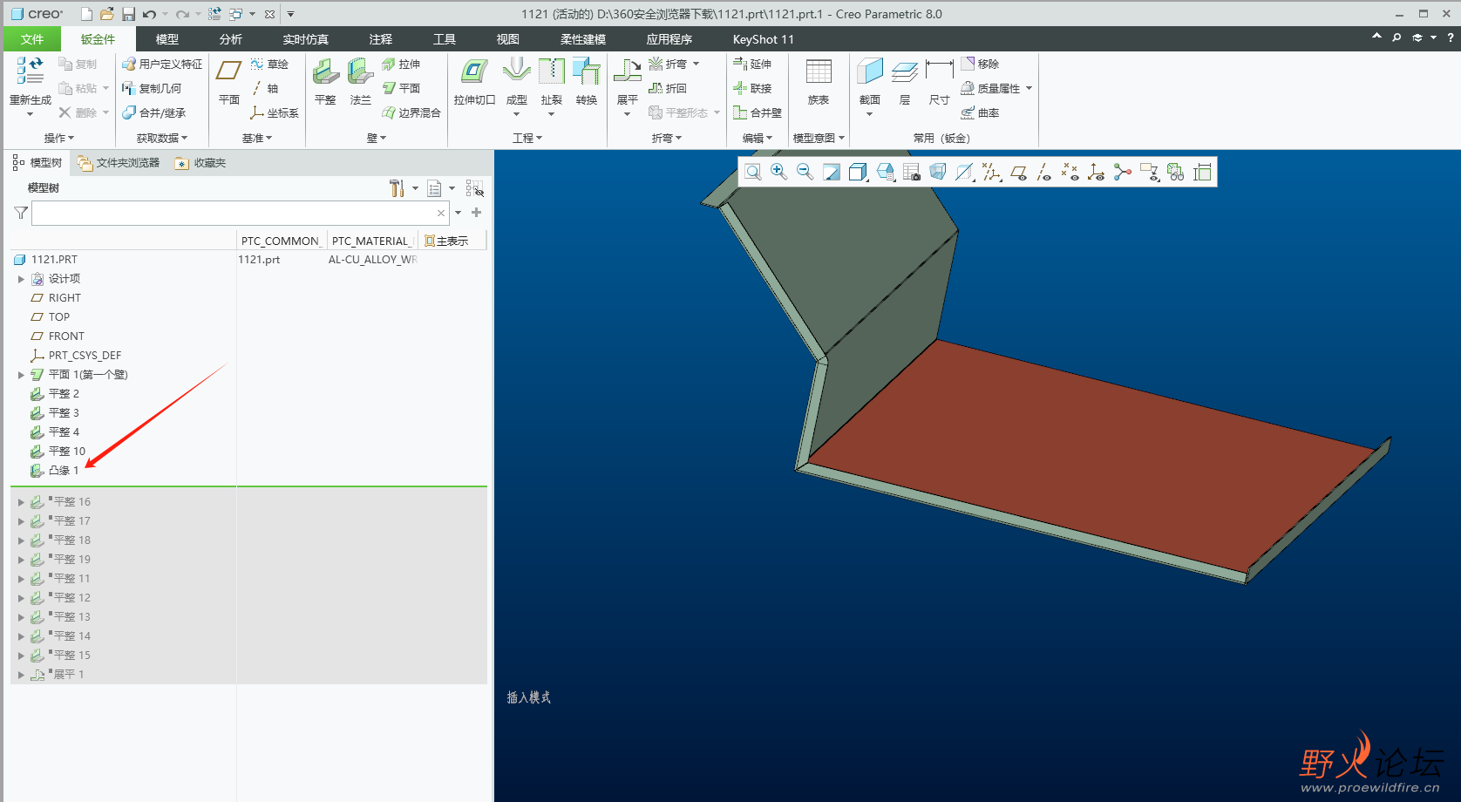Select 凸缘 1 in the model tree
The width and height of the screenshot is (1461, 802).
click(55, 471)
